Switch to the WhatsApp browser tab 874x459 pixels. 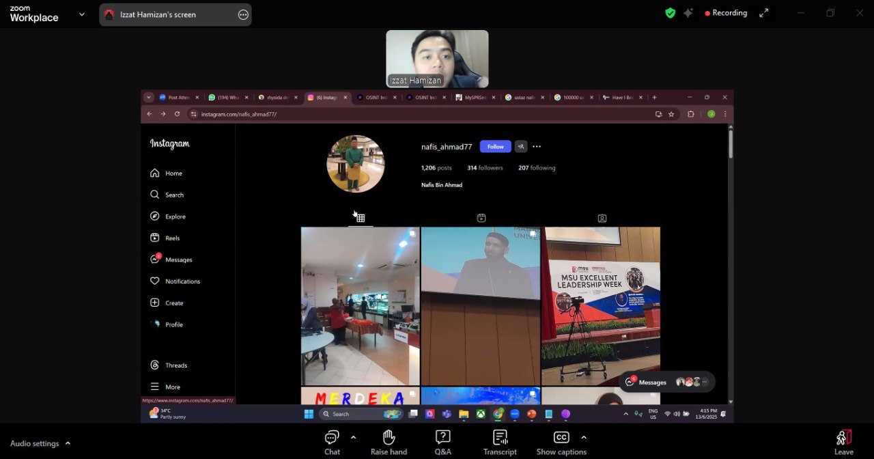point(229,98)
